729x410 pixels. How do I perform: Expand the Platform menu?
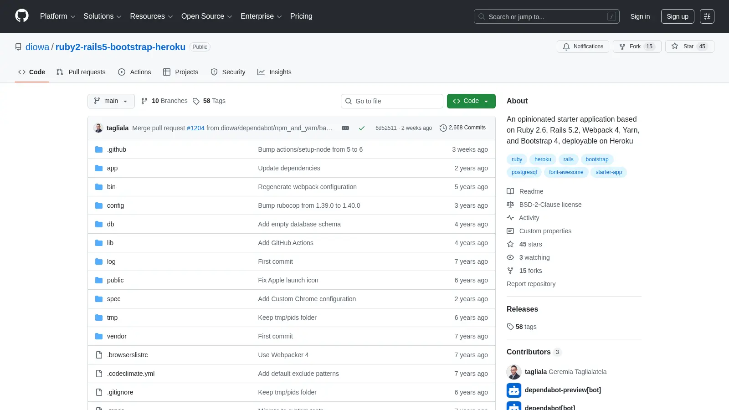tap(57, 16)
